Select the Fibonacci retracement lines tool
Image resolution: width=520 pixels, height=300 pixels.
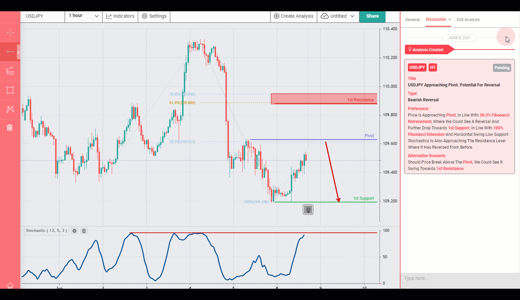pos(10,71)
